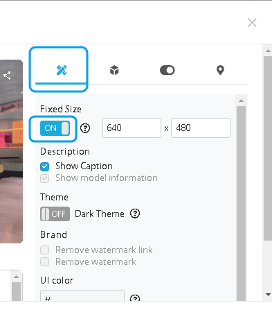
Task: Enable the Dark Theme switch
Action: pyautogui.click(x=55, y=214)
